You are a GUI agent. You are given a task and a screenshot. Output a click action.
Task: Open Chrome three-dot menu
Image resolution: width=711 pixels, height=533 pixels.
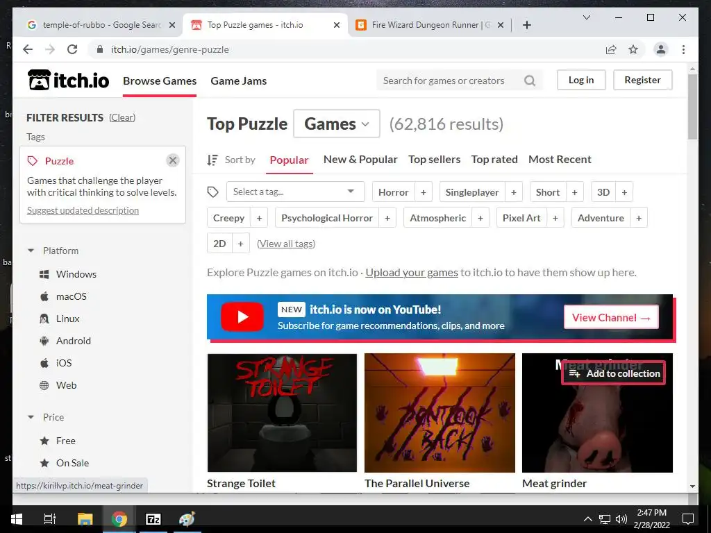(683, 49)
